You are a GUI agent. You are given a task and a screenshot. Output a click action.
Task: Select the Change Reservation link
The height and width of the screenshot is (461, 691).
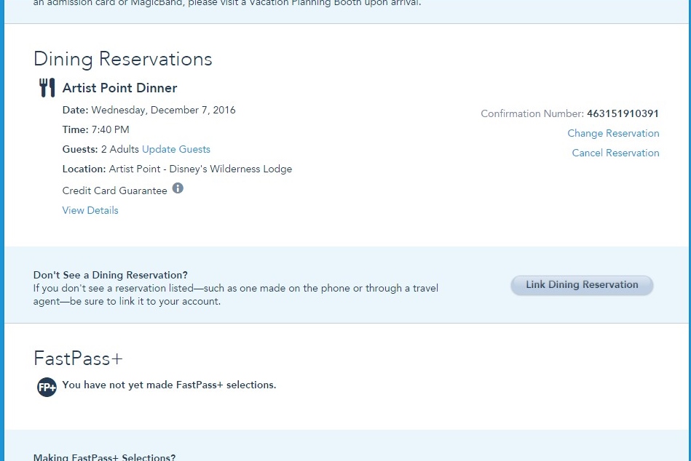pyautogui.click(x=613, y=133)
